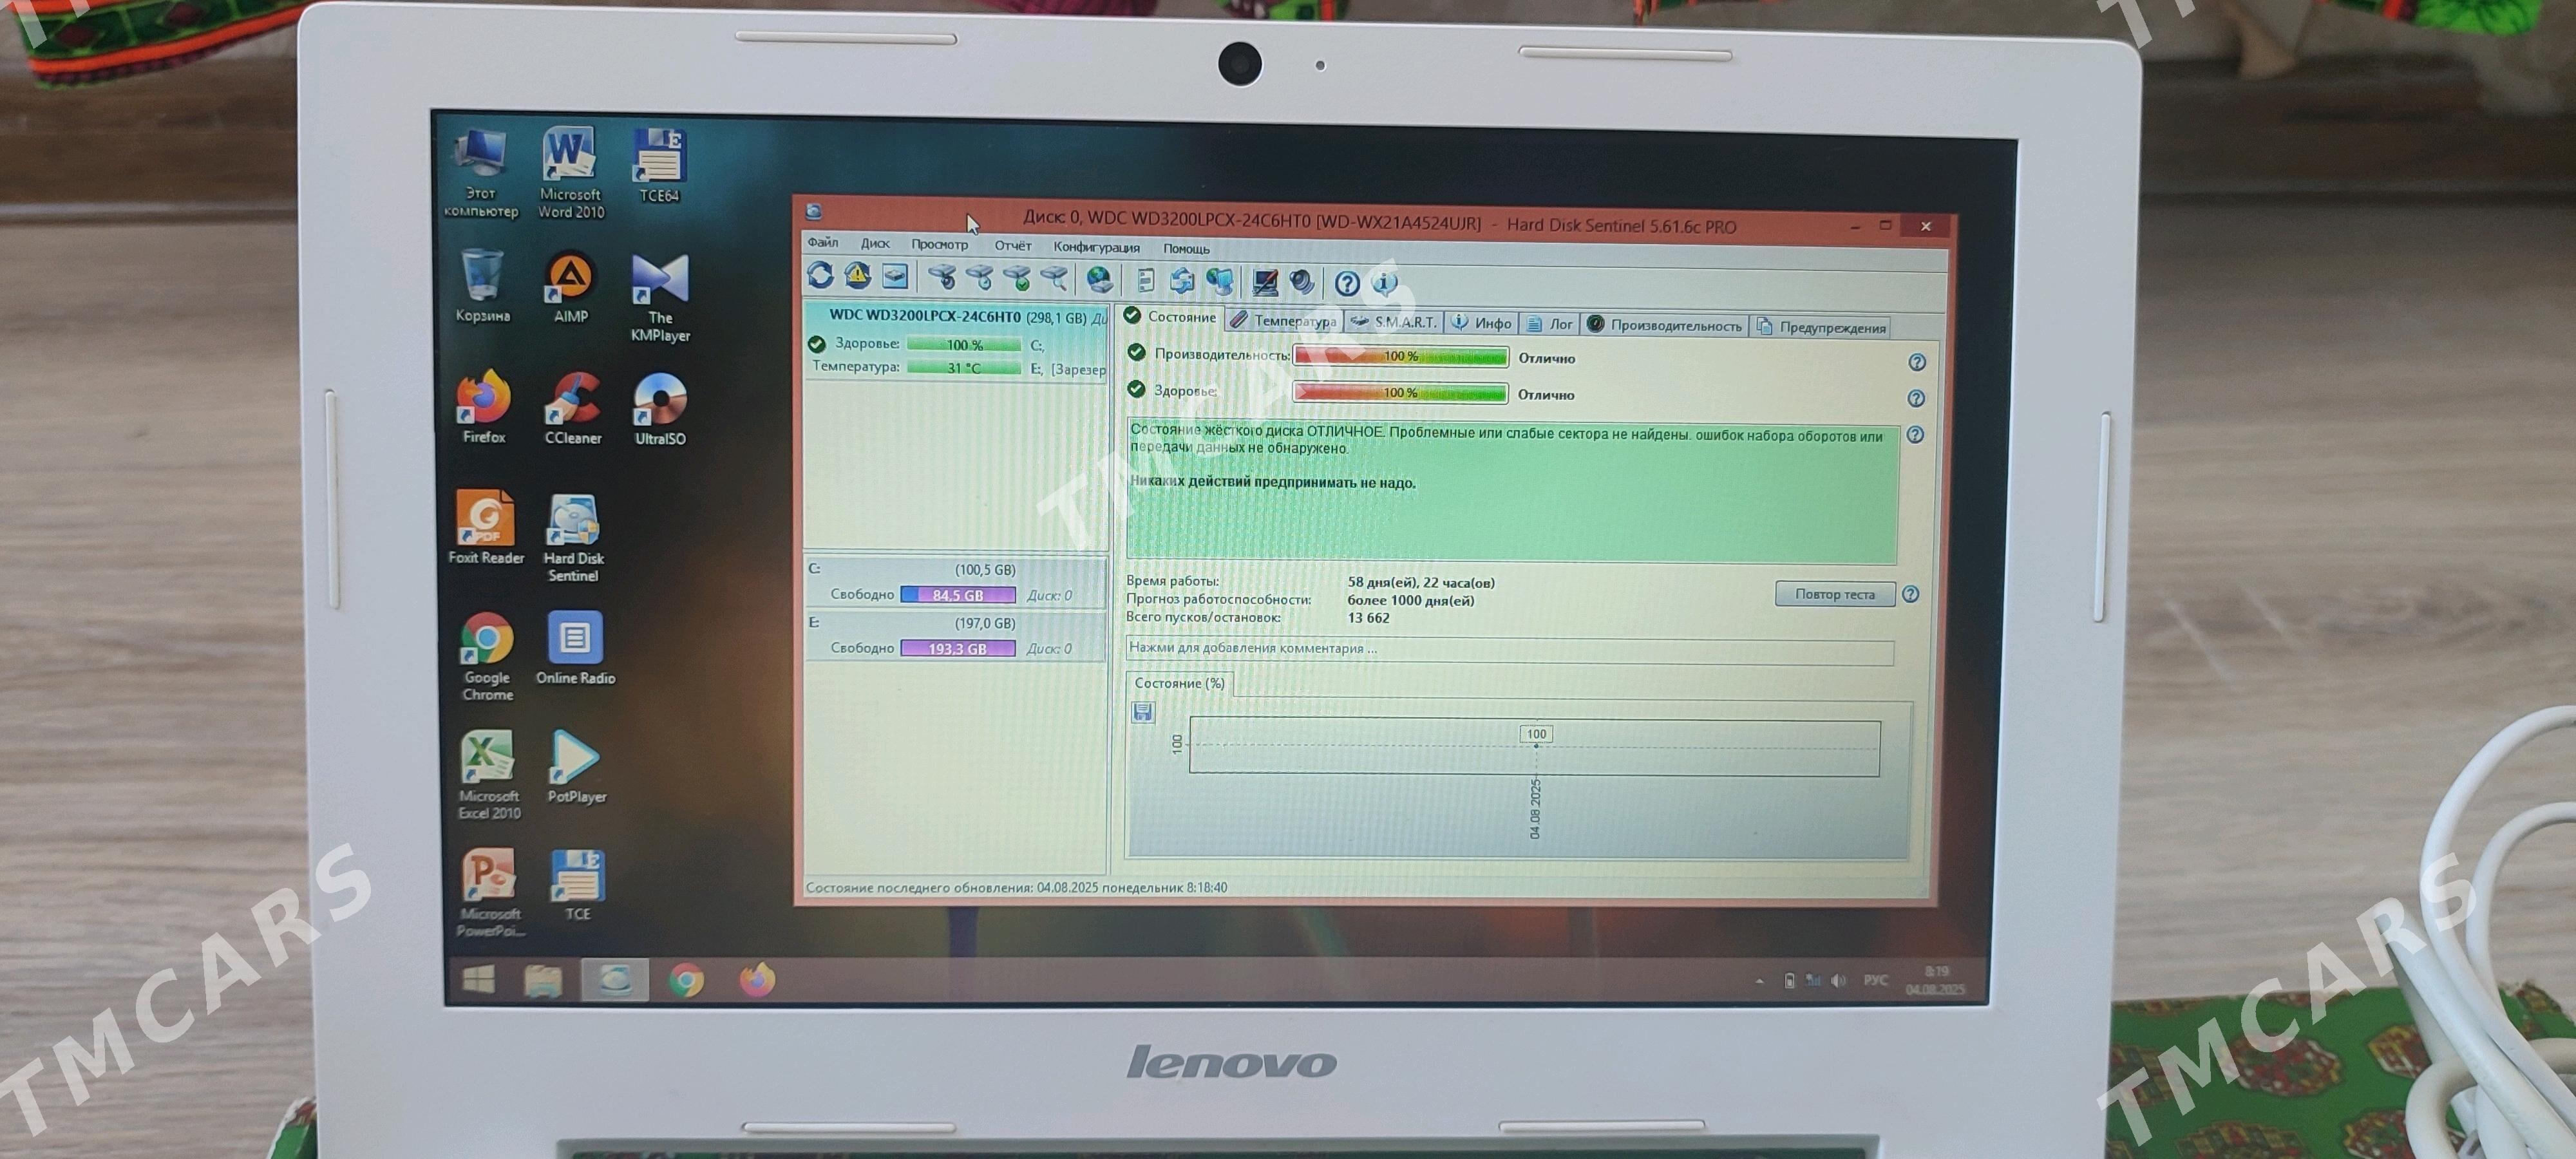
Task: Switch to the Производительность tab
Action: click(1665, 326)
